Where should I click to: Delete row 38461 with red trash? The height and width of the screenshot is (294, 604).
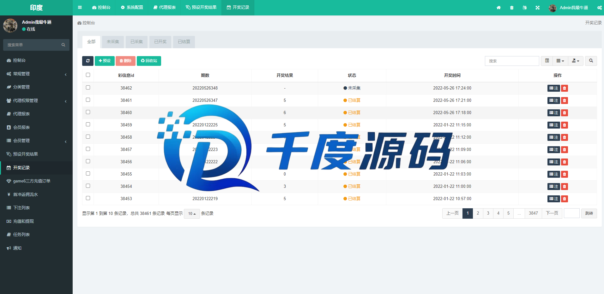click(565, 101)
